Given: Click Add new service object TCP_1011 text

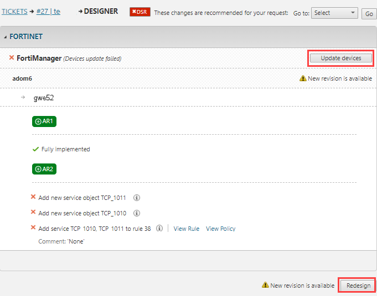Looking at the screenshot, I should tap(82, 198).
